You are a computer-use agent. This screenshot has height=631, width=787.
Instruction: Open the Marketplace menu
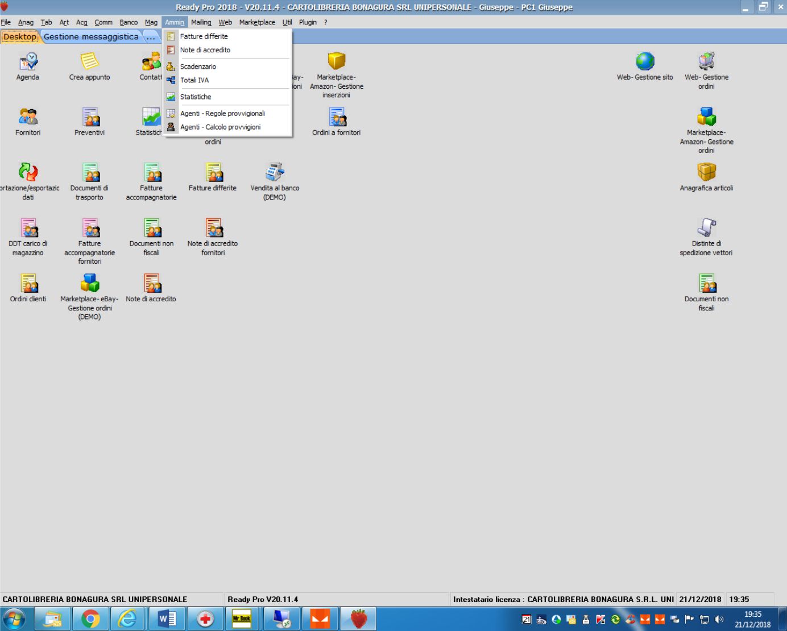coord(257,22)
